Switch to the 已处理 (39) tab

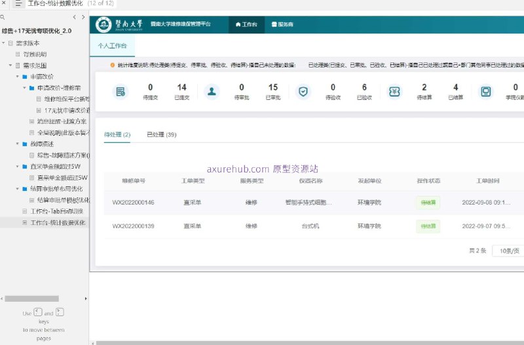click(x=162, y=134)
